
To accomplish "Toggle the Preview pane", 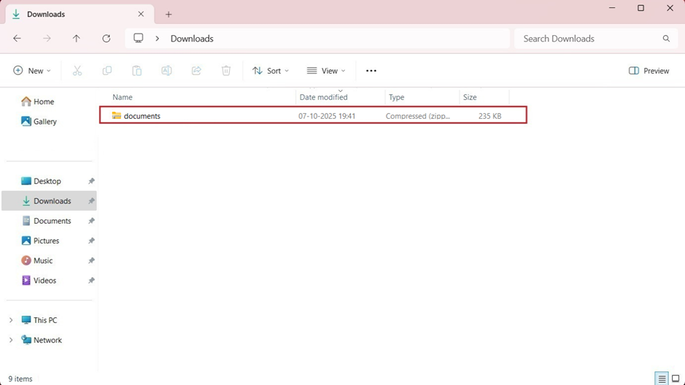I will click(x=649, y=71).
